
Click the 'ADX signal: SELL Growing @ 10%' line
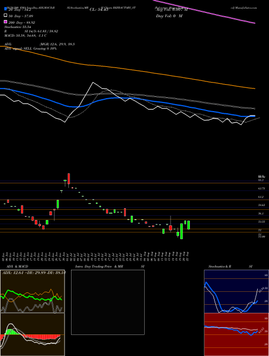click(30, 49)
